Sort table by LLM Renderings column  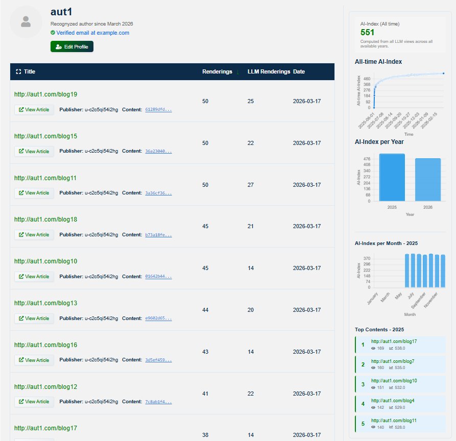point(269,72)
